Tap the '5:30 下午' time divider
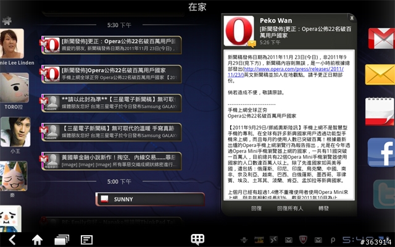The image size is (395, 247). (x=119, y=25)
